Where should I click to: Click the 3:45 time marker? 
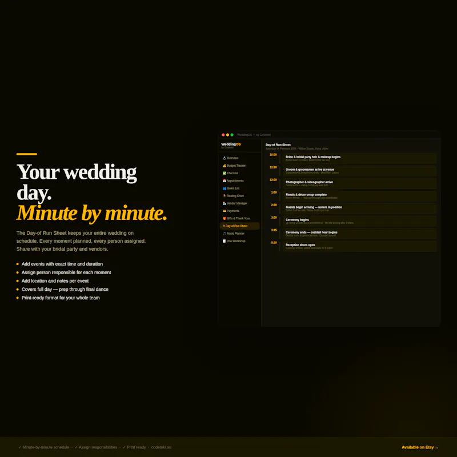click(x=274, y=230)
